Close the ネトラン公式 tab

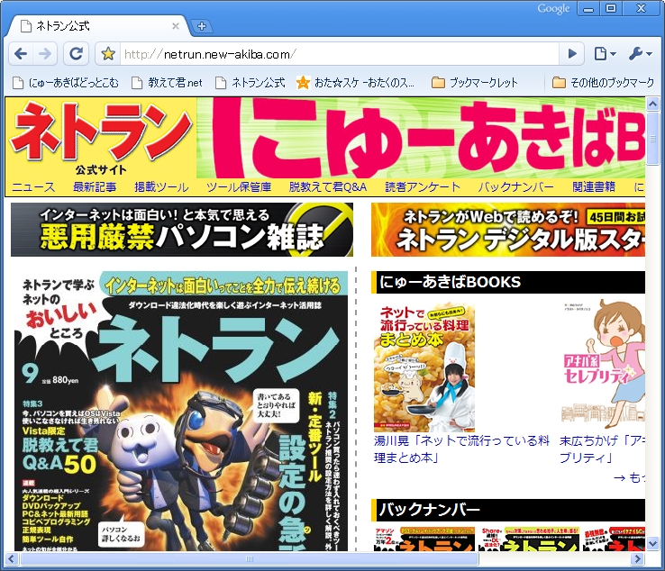coord(175,26)
